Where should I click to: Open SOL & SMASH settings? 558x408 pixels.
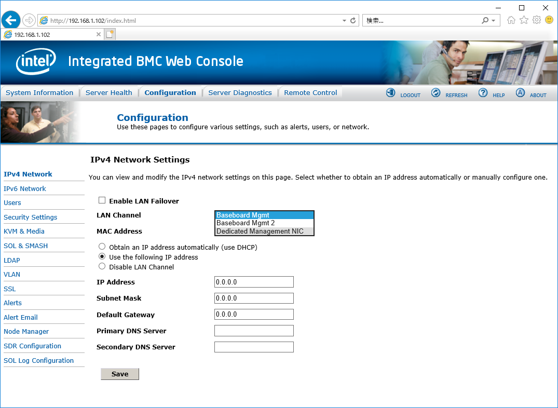tap(25, 246)
